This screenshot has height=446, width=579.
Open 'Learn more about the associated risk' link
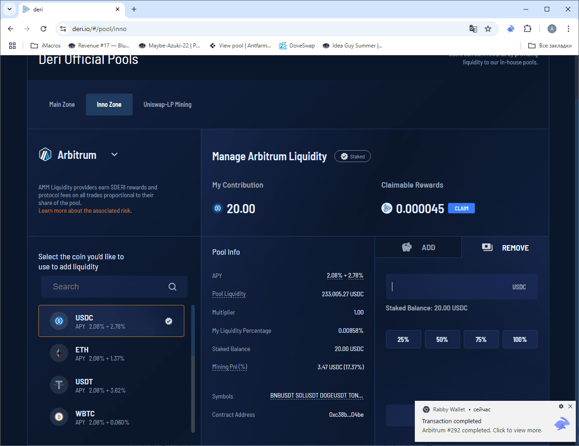[x=85, y=211]
